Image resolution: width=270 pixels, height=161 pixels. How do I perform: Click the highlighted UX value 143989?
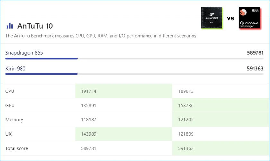click(89, 134)
